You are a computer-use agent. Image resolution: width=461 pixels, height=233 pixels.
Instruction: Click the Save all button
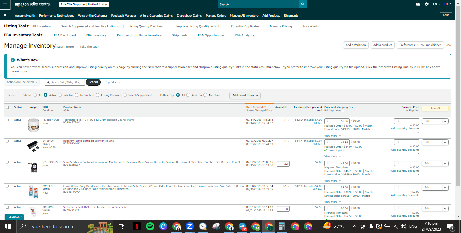435,108
